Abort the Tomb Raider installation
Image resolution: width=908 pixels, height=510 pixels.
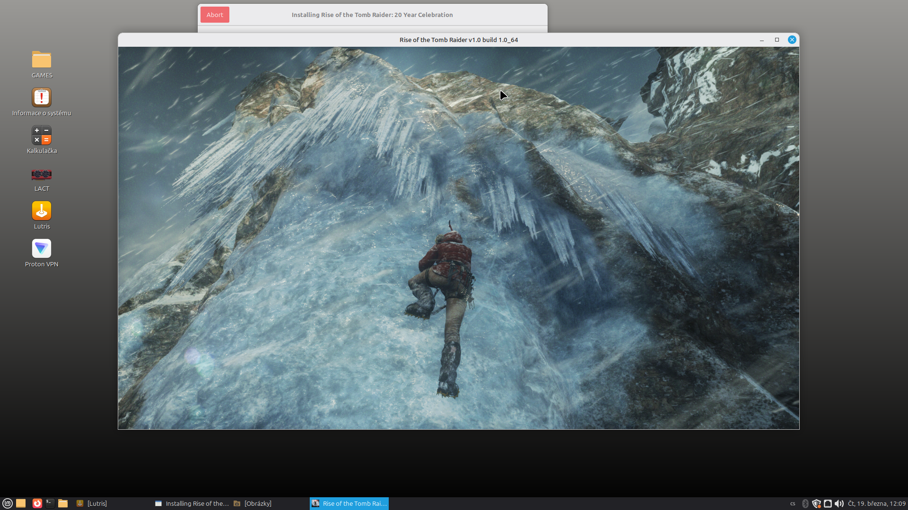tap(215, 15)
